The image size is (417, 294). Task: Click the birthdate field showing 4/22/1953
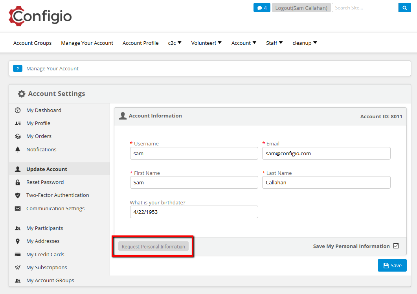194,212
